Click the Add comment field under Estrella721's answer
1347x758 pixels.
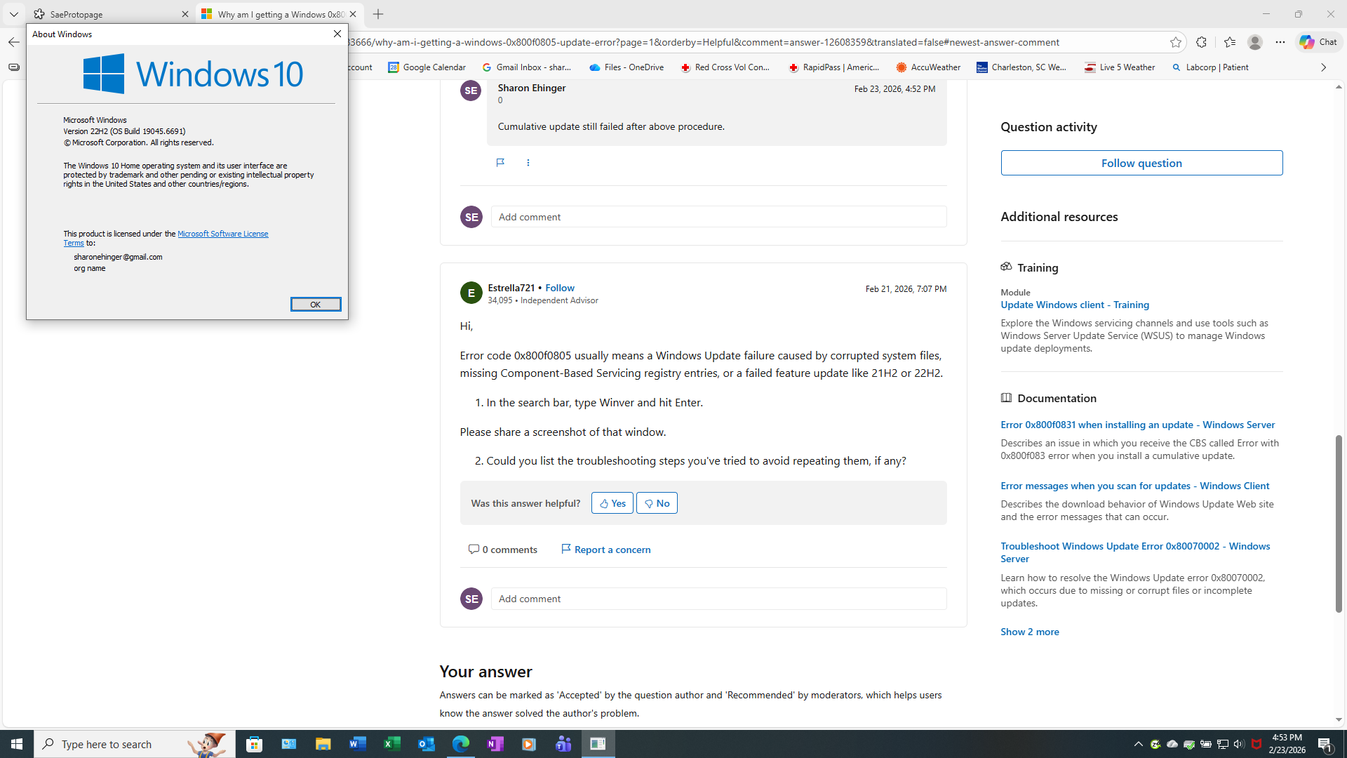pos(718,599)
